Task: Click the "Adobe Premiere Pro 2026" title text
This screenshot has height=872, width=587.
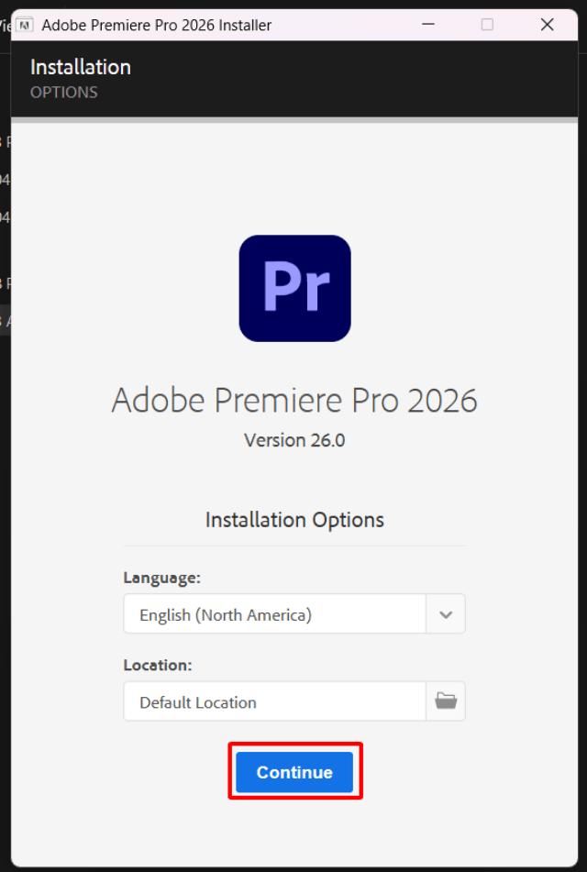Action: click(294, 400)
